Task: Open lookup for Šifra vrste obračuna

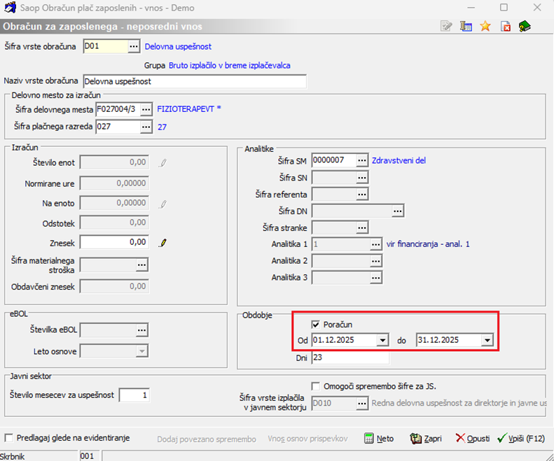Action: click(134, 47)
